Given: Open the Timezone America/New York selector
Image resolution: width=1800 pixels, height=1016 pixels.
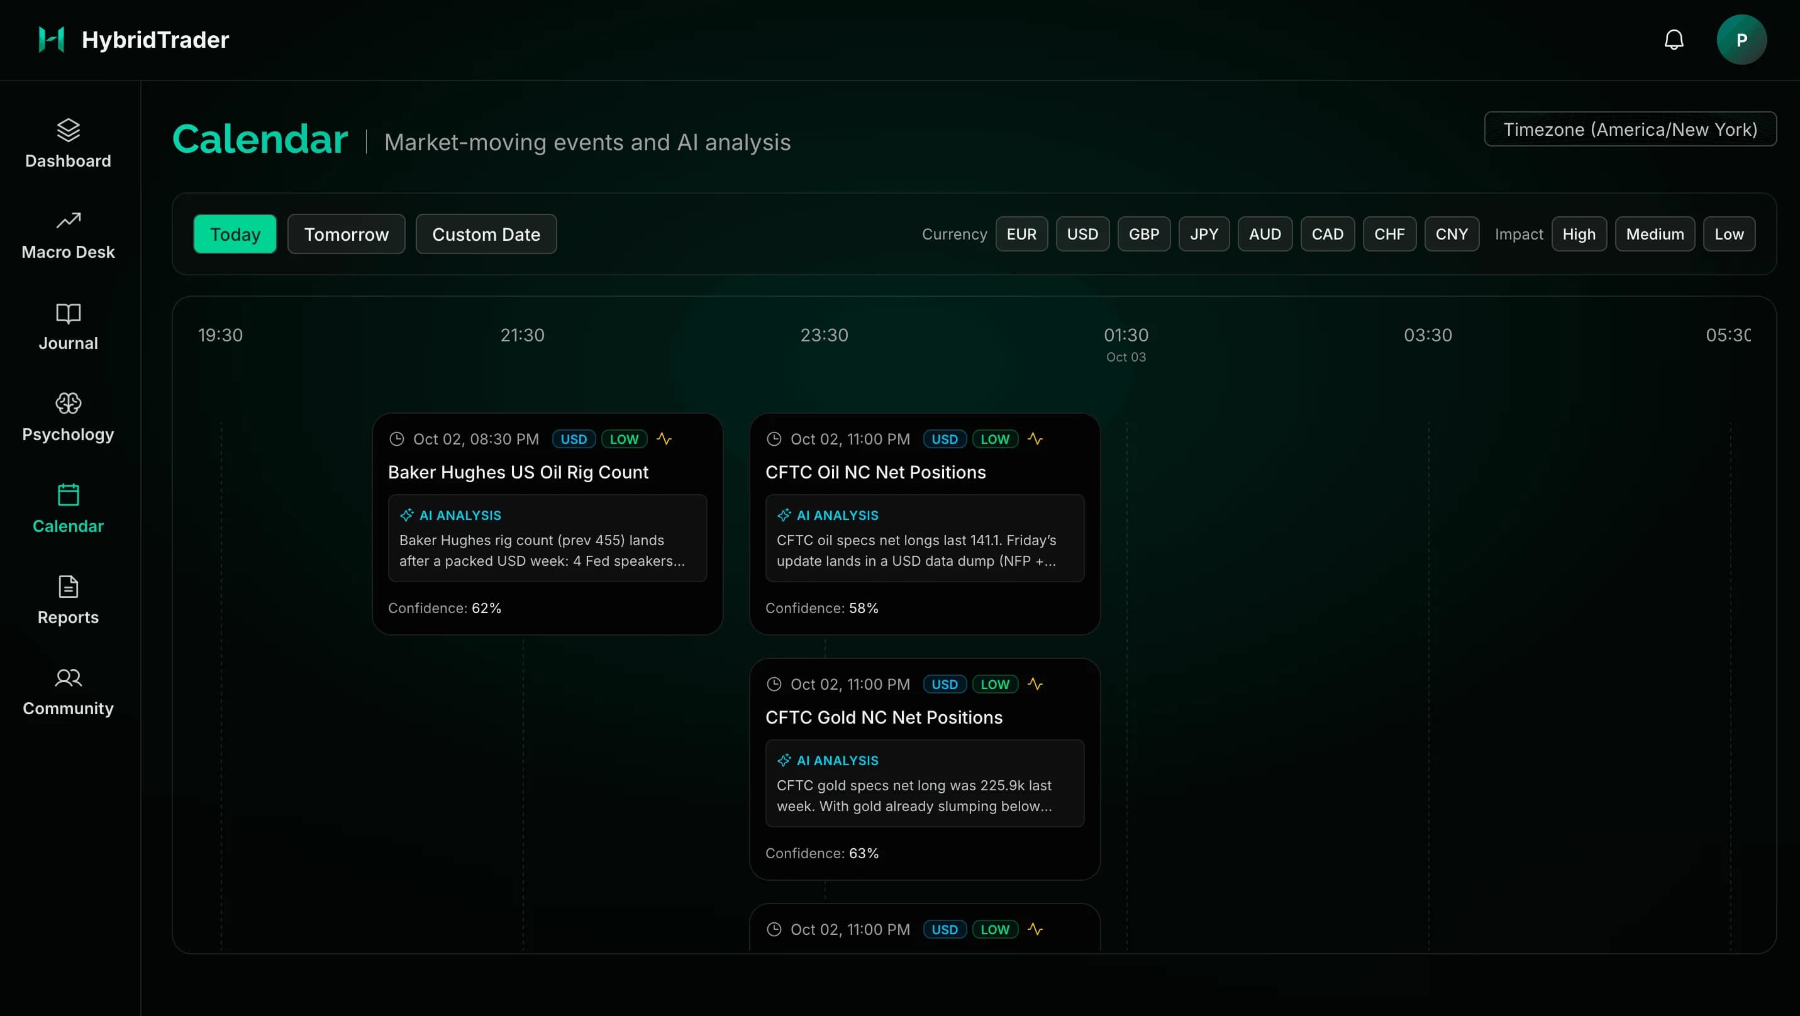Looking at the screenshot, I should tap(1630, 129).
